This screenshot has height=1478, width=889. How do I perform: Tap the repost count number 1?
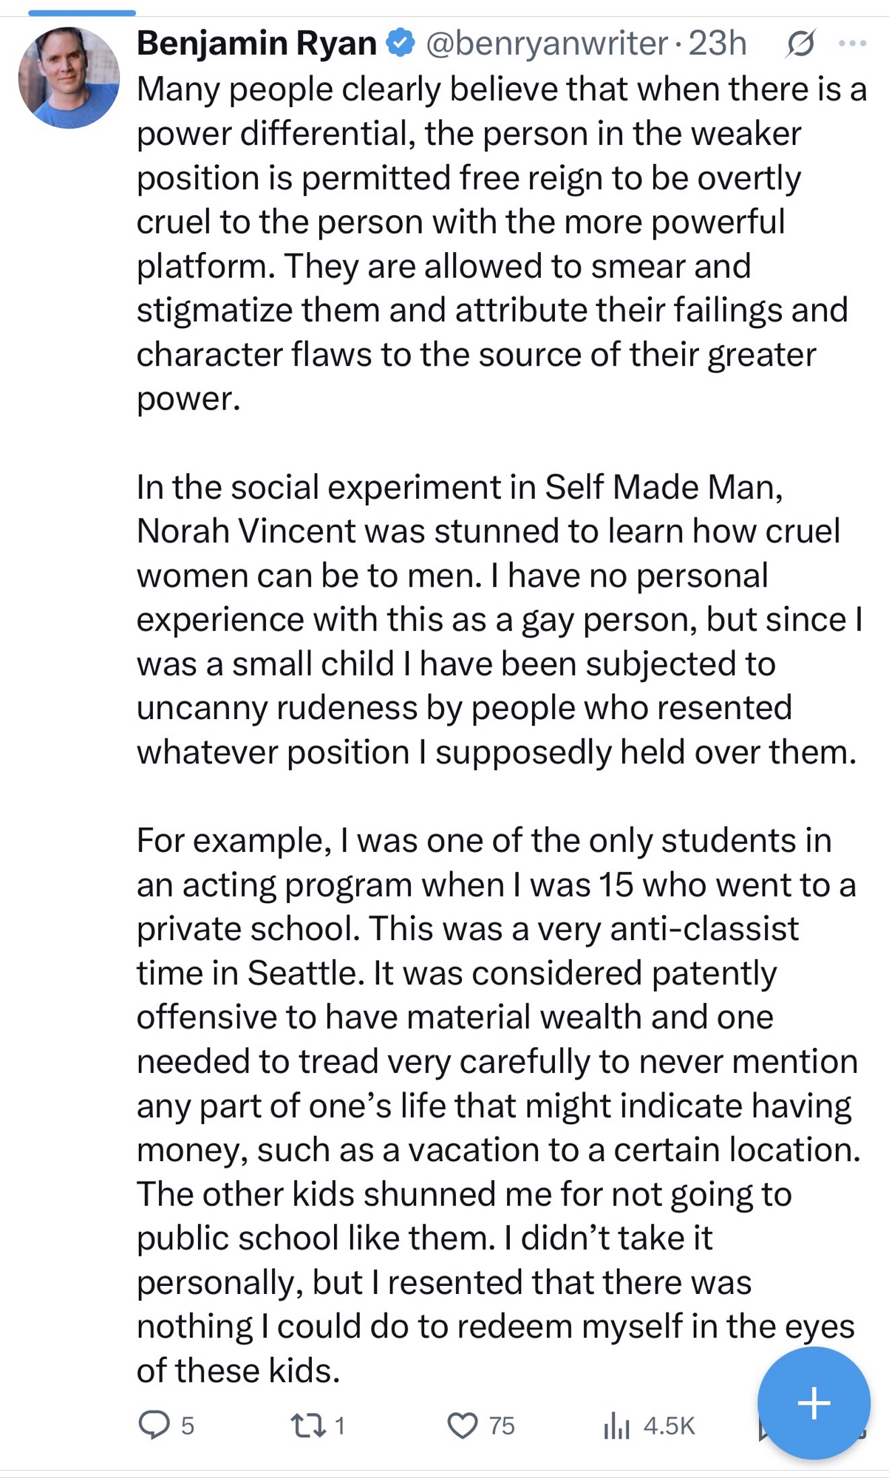[340, 1425]
